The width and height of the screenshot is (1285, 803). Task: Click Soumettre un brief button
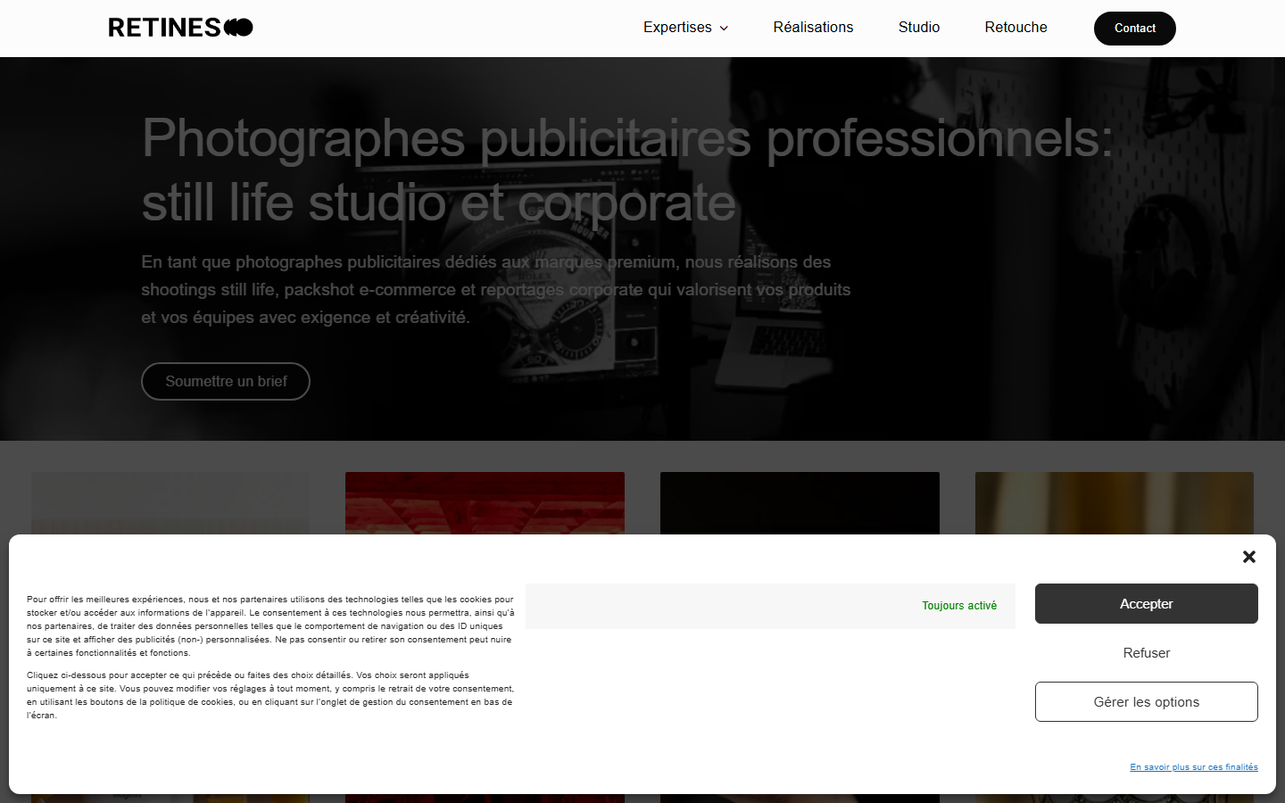[226, 382]
